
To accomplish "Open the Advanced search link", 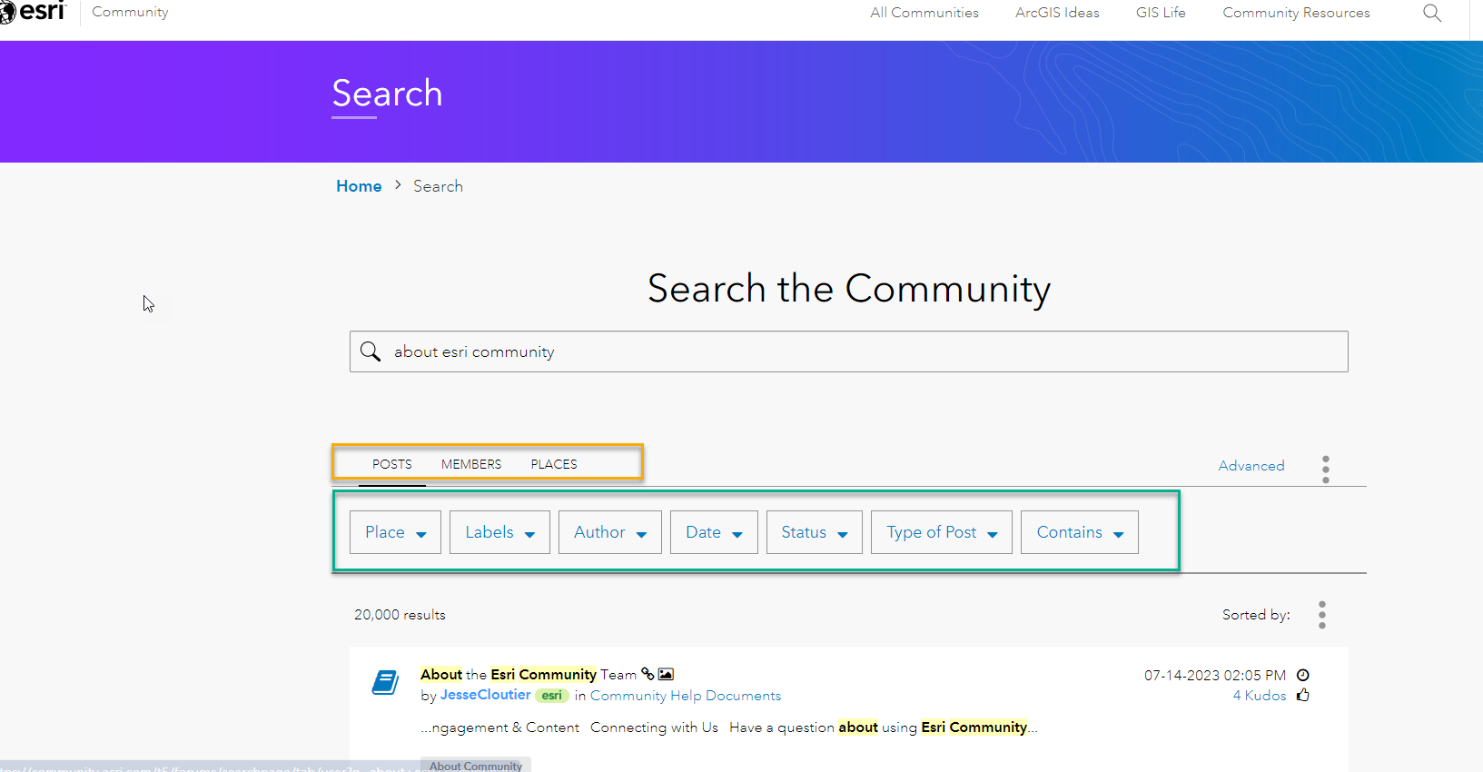I will [x=1251, y=466].
